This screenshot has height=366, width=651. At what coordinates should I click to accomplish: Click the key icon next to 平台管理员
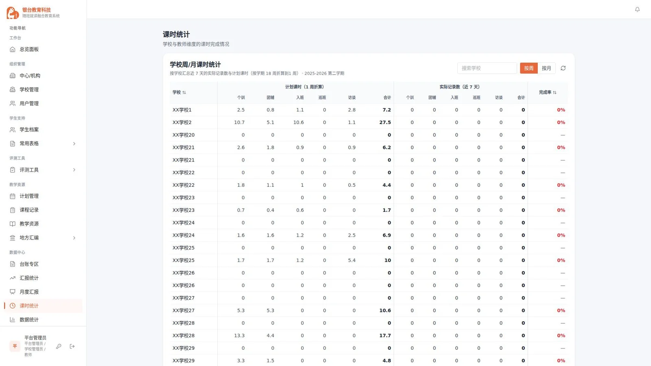pyautogui.click(x=59, y=346)
